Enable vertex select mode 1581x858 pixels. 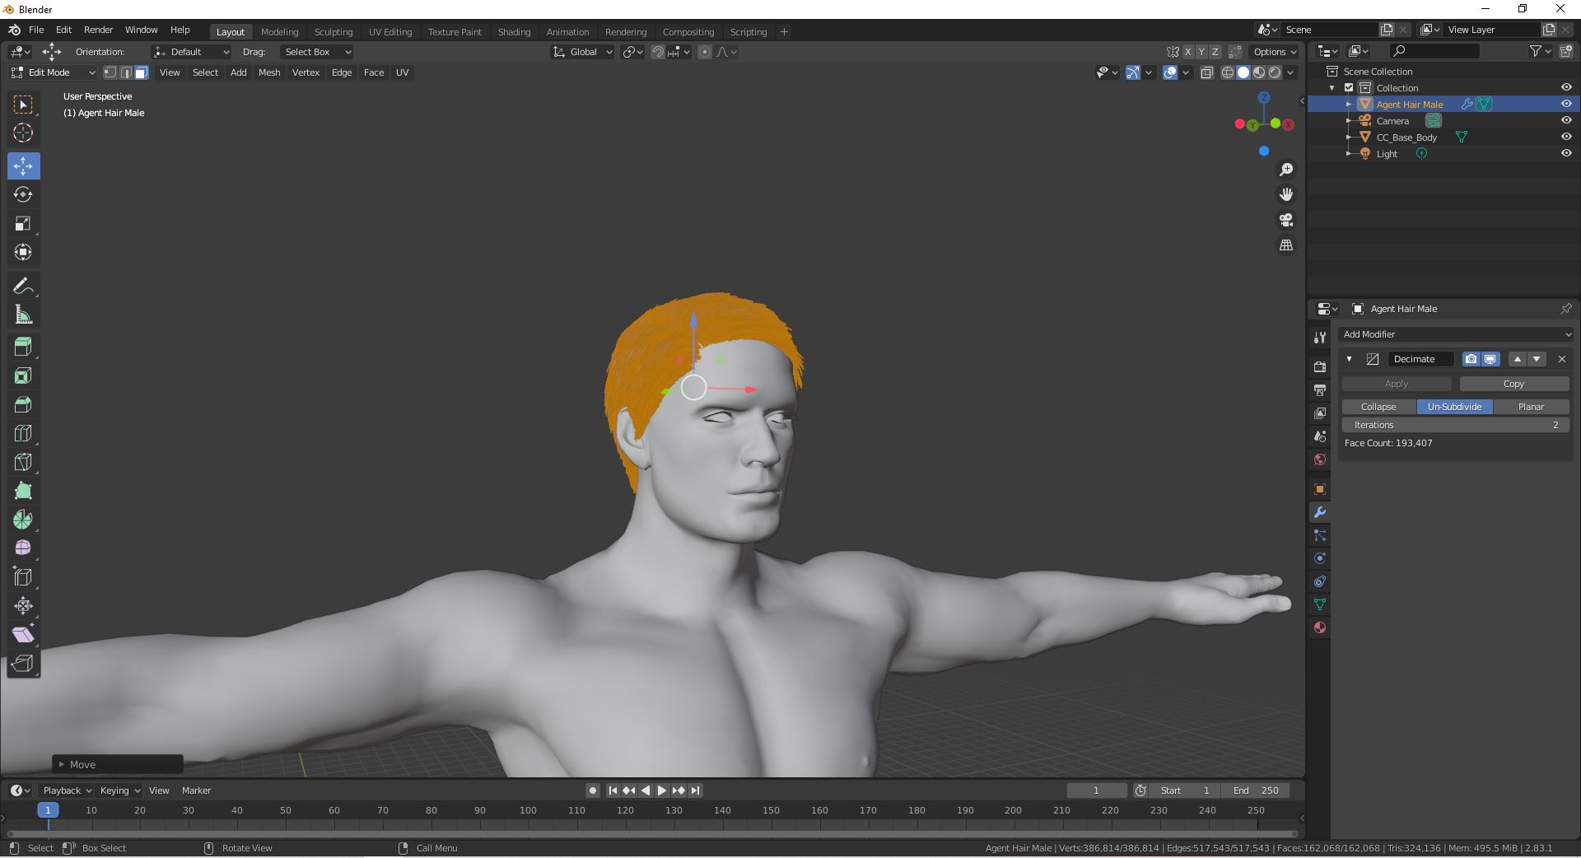[110, 72]
